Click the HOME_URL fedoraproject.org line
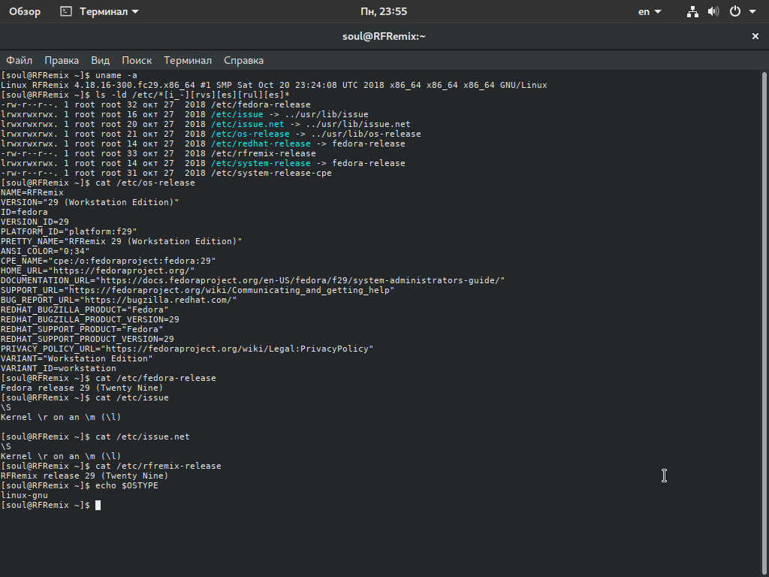Viewport: 769px width, 577px height. [98, 270]
